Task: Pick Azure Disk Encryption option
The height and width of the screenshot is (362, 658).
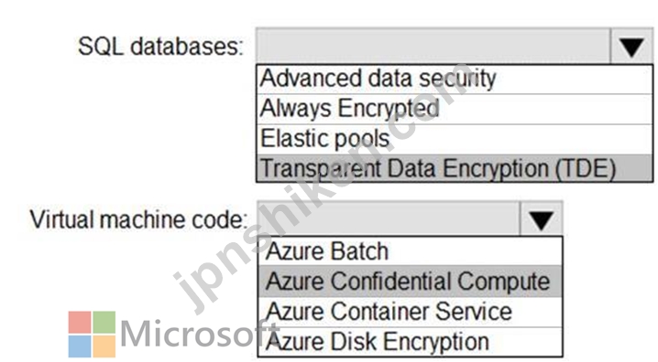Action: click(x=410, y=342)
